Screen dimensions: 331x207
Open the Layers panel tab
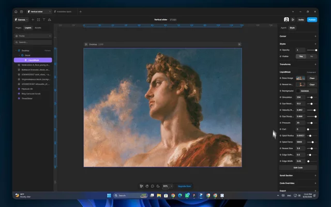coord(28,27)
